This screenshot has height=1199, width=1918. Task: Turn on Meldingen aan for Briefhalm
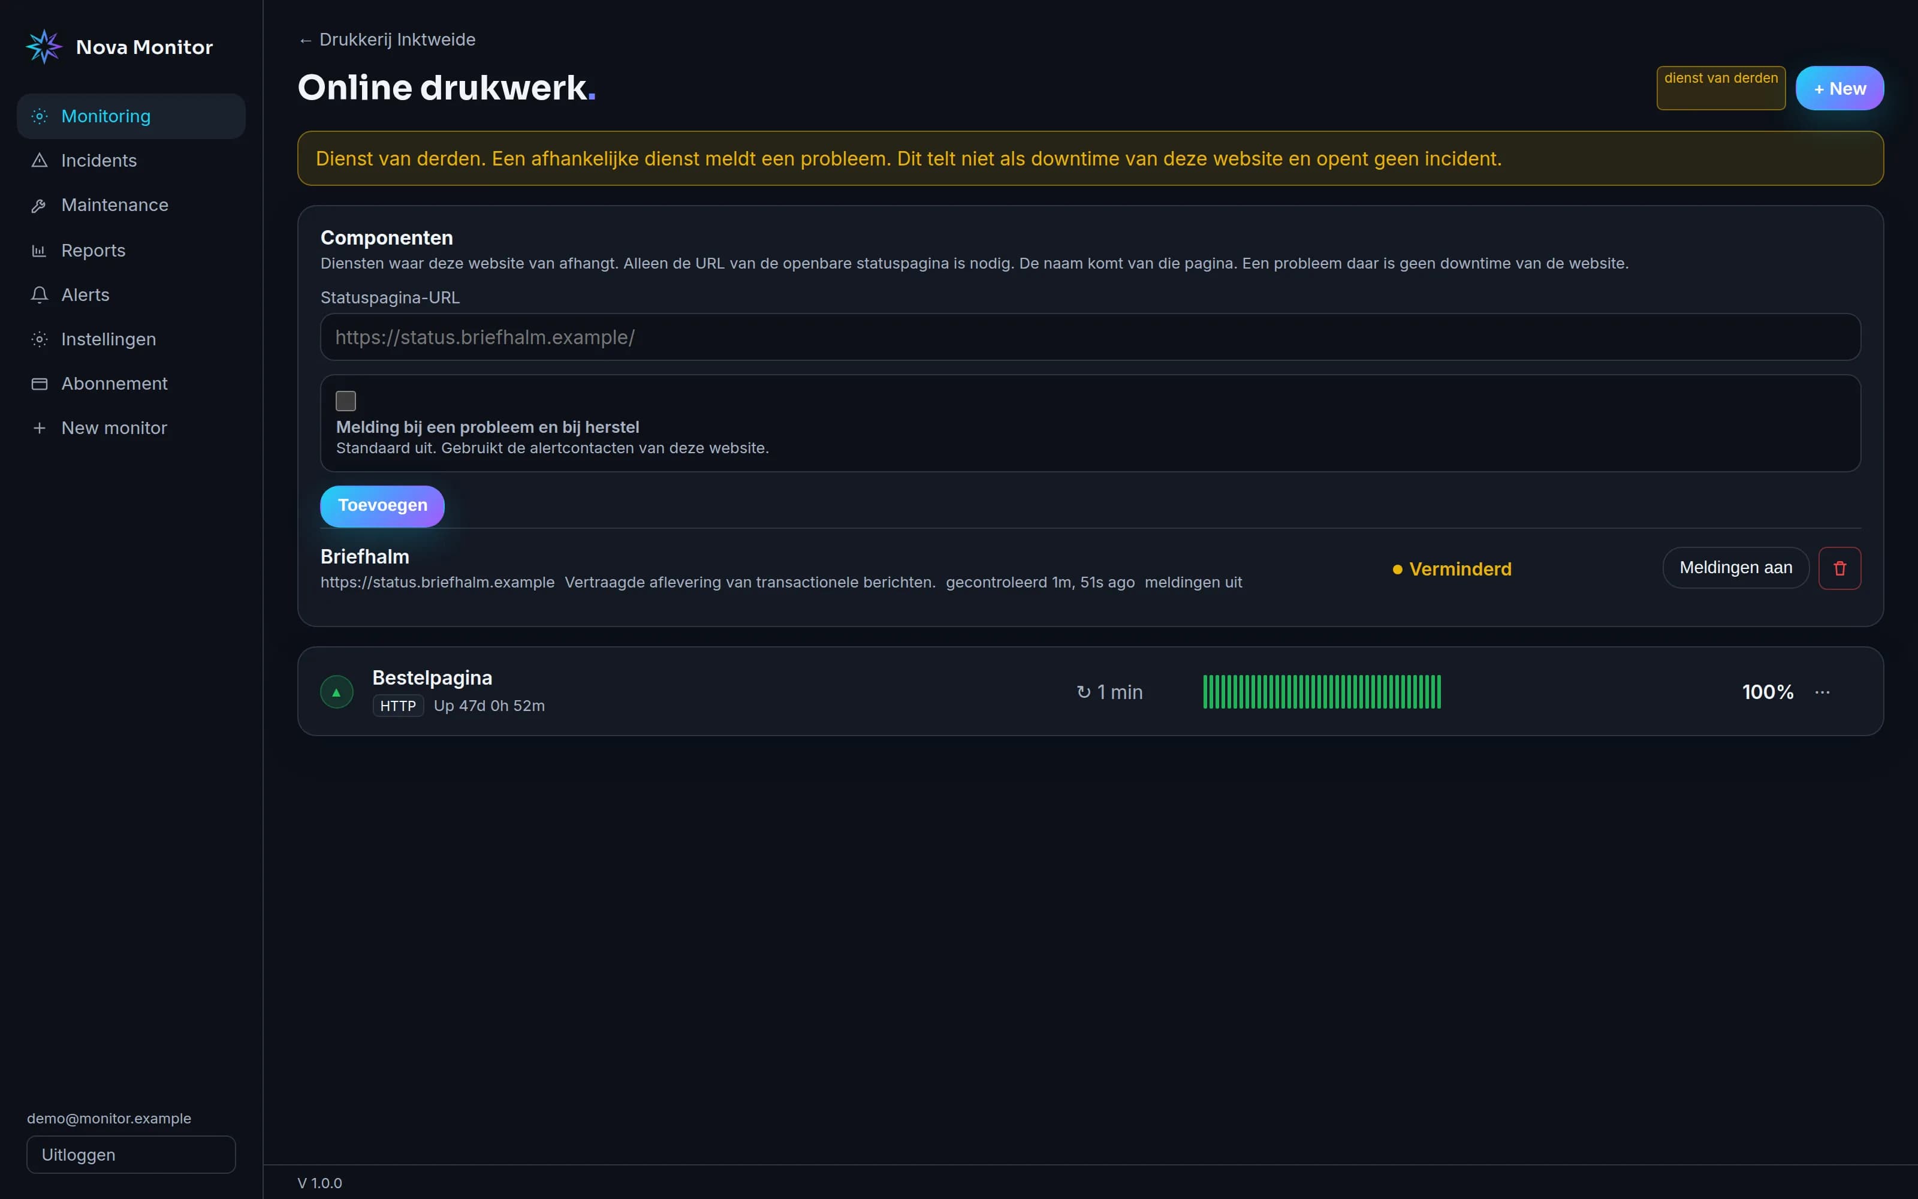(x=1736, y=568)
